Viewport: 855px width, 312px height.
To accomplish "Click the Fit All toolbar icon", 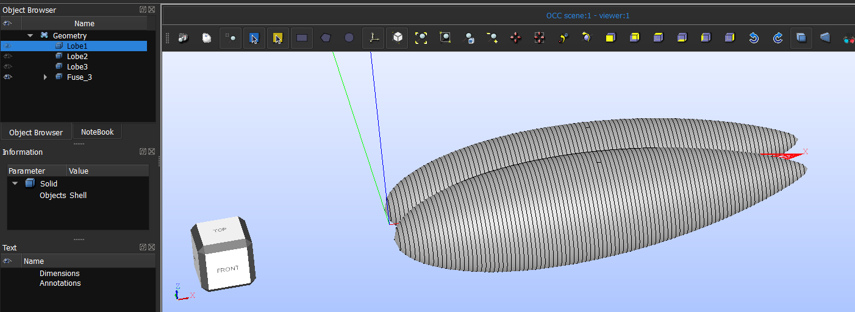I will tap(421, 38).
